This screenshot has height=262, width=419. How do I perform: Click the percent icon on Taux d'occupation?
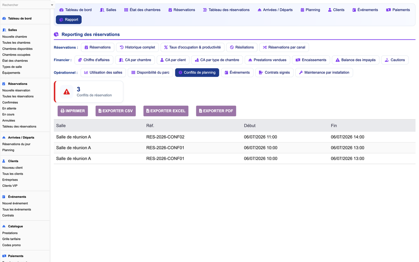166,47
